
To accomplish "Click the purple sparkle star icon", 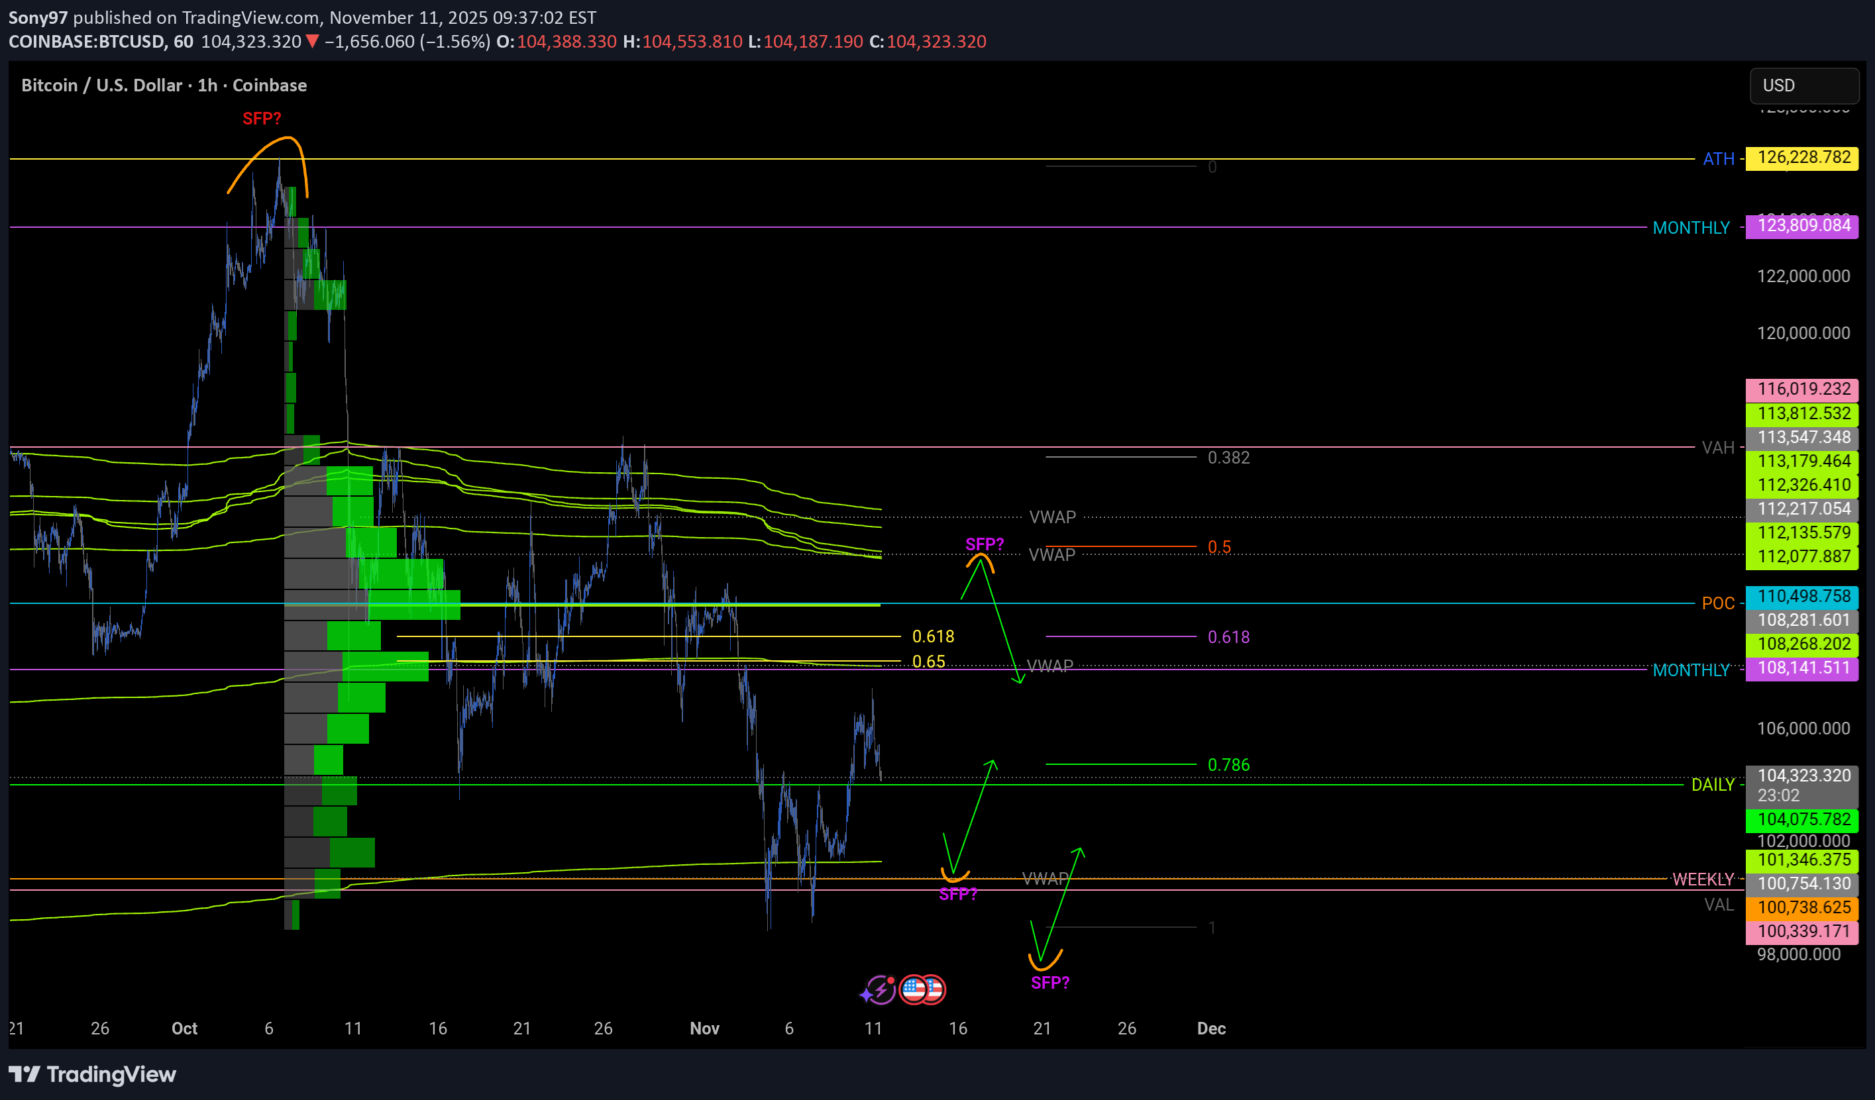I will (x=866, y=995).
